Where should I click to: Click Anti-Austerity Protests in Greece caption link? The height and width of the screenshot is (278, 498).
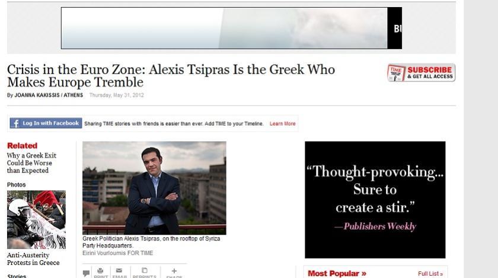[33, 259]
